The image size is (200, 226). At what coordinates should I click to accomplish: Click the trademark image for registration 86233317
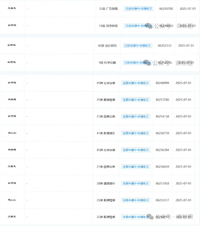(x=12, y=200)
